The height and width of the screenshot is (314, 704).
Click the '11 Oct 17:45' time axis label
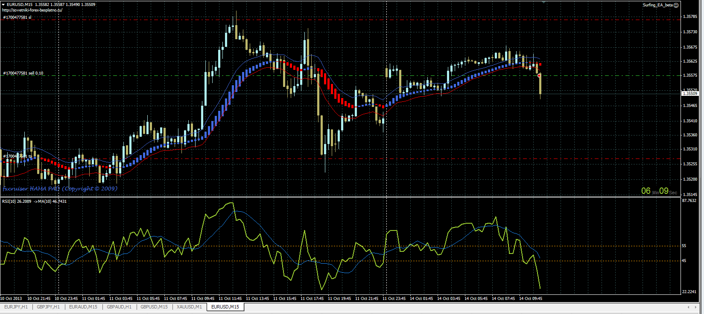312,299
